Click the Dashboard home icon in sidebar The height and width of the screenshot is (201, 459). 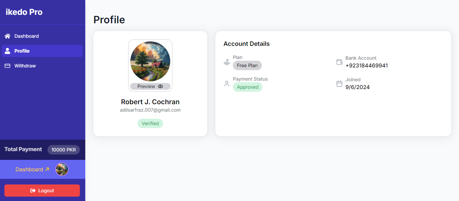tap(7, 36)
